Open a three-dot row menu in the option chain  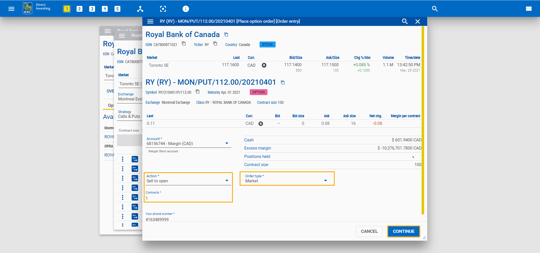122,169
